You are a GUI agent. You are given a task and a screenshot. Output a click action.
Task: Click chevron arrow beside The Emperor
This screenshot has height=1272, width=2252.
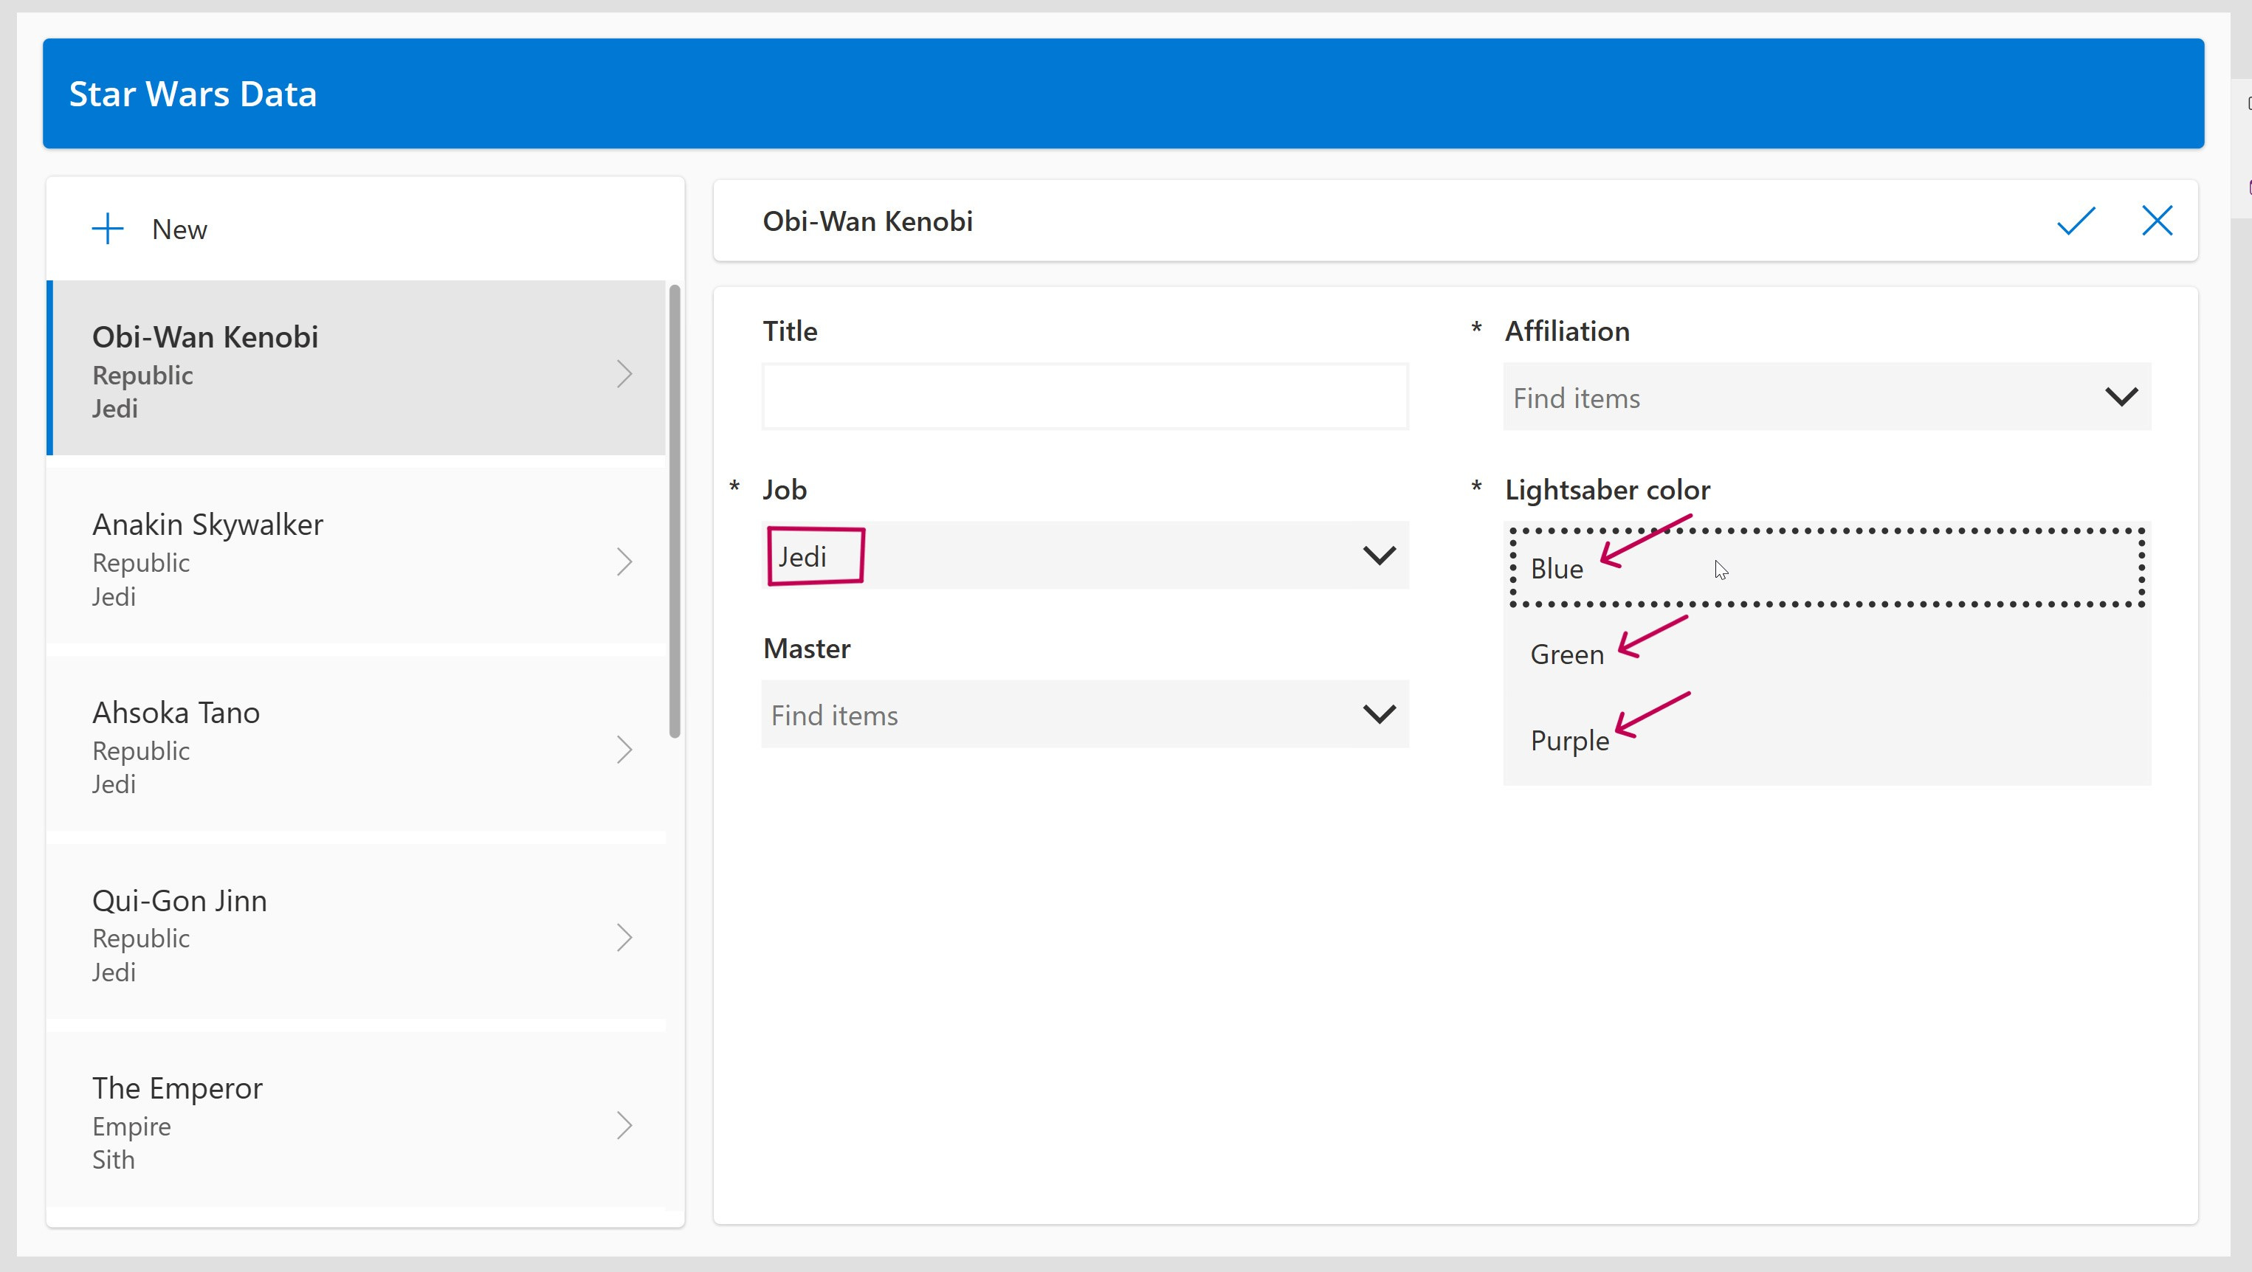coord(624,1125)
